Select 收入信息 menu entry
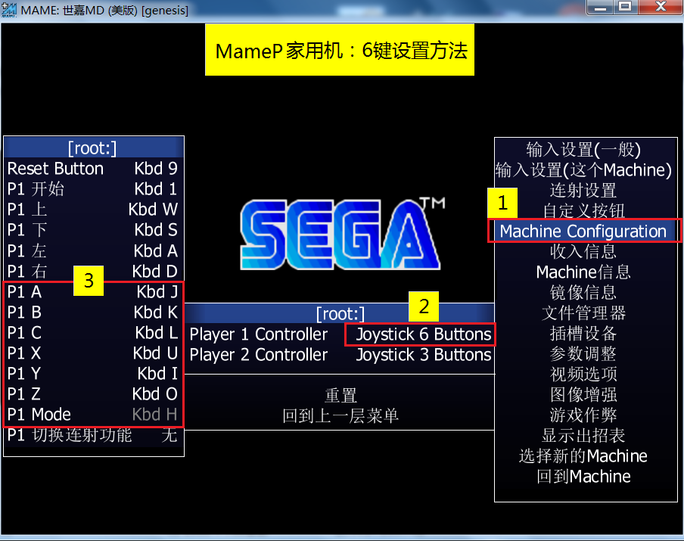This screenshot has height=541, width=684. coord(583,252)
